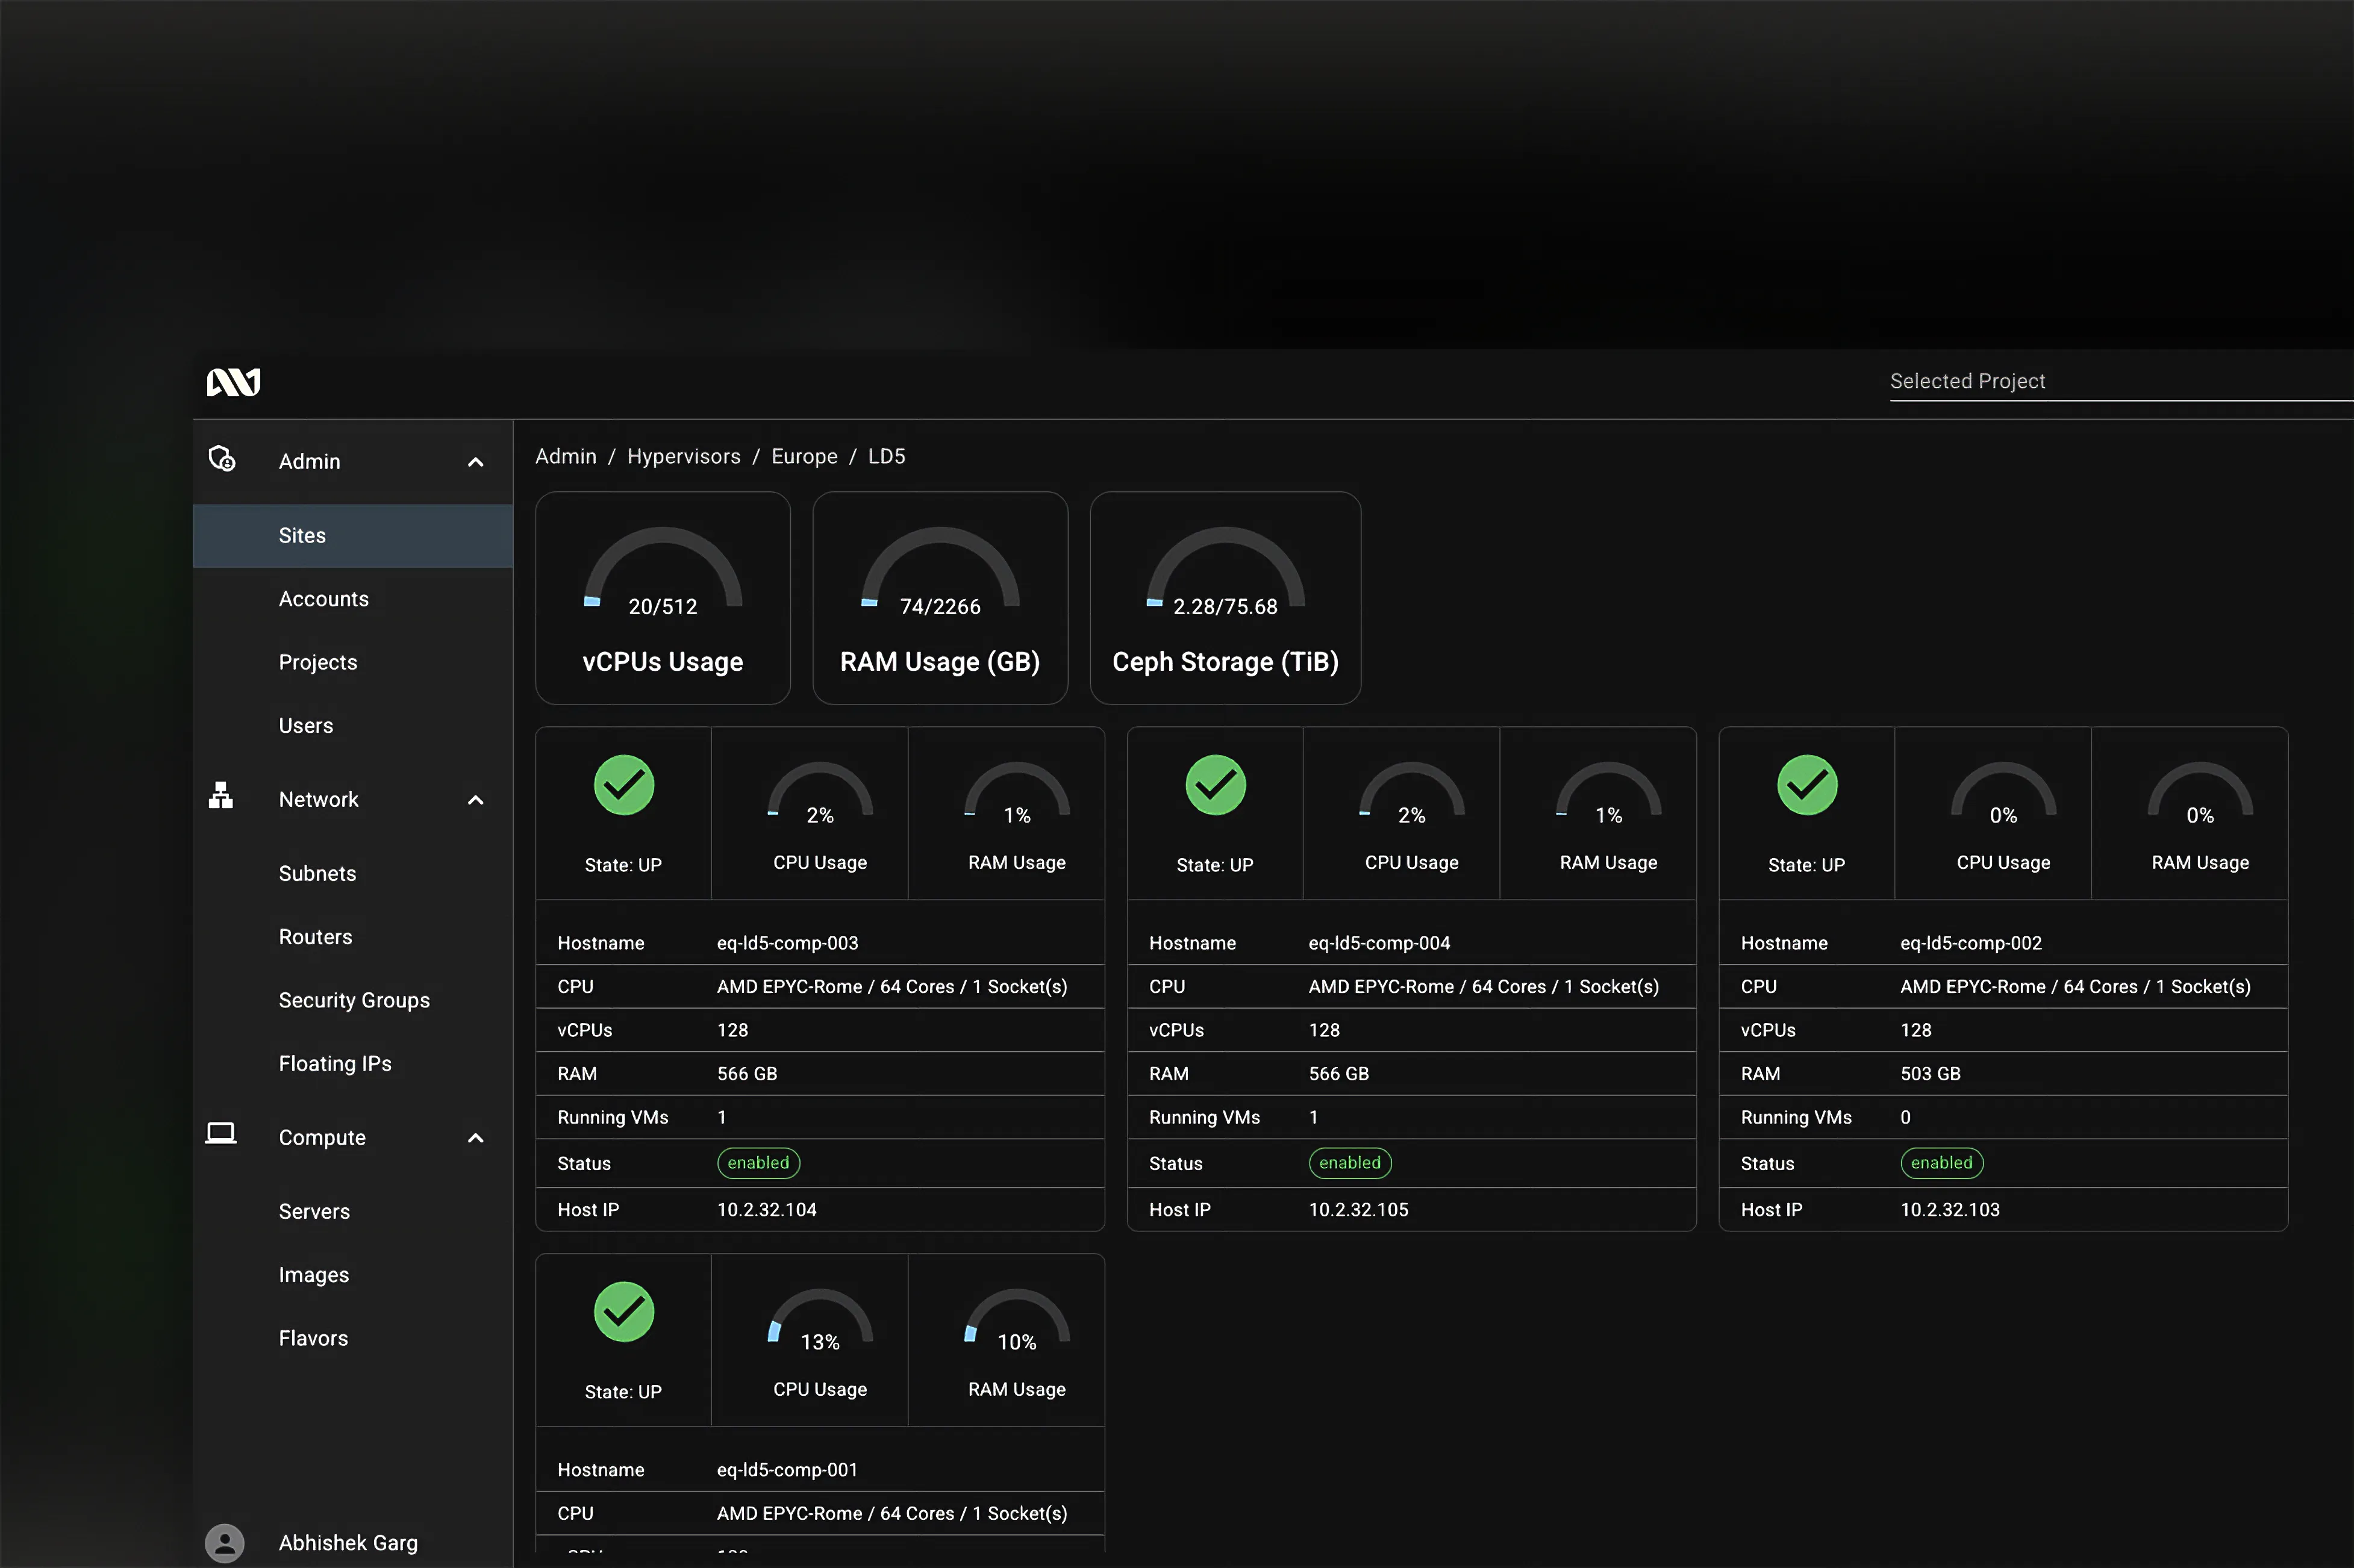Image resolution: width=2354 pixels, height=1568 pixels.
Task: Collapse the Network section chevron
Action: click(476, 800)
